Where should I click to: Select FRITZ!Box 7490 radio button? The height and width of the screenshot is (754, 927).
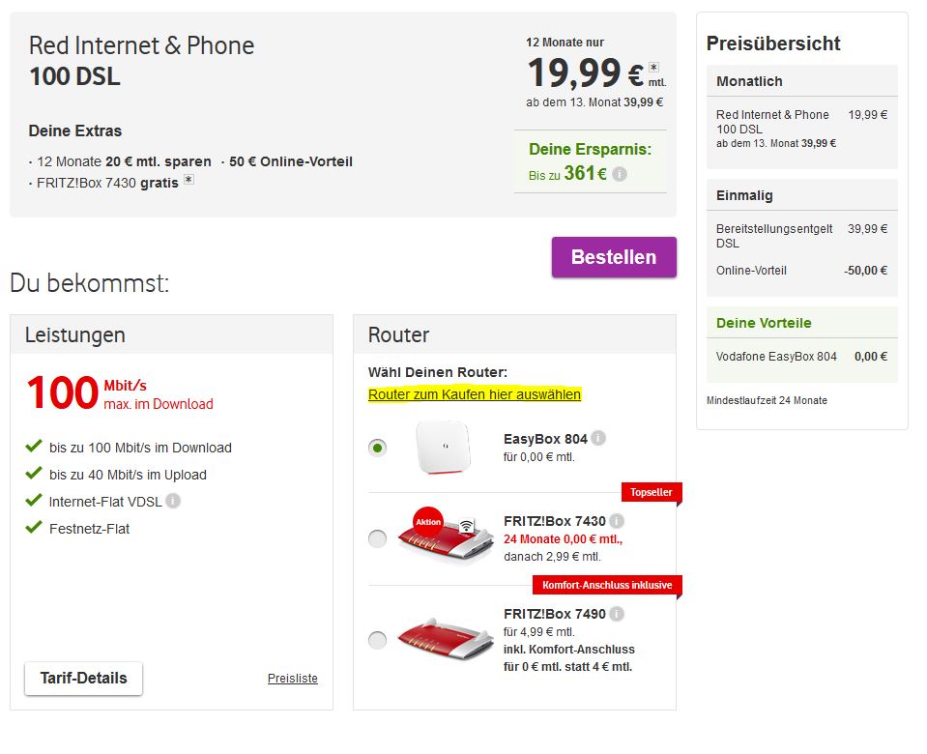coord(378,640)
